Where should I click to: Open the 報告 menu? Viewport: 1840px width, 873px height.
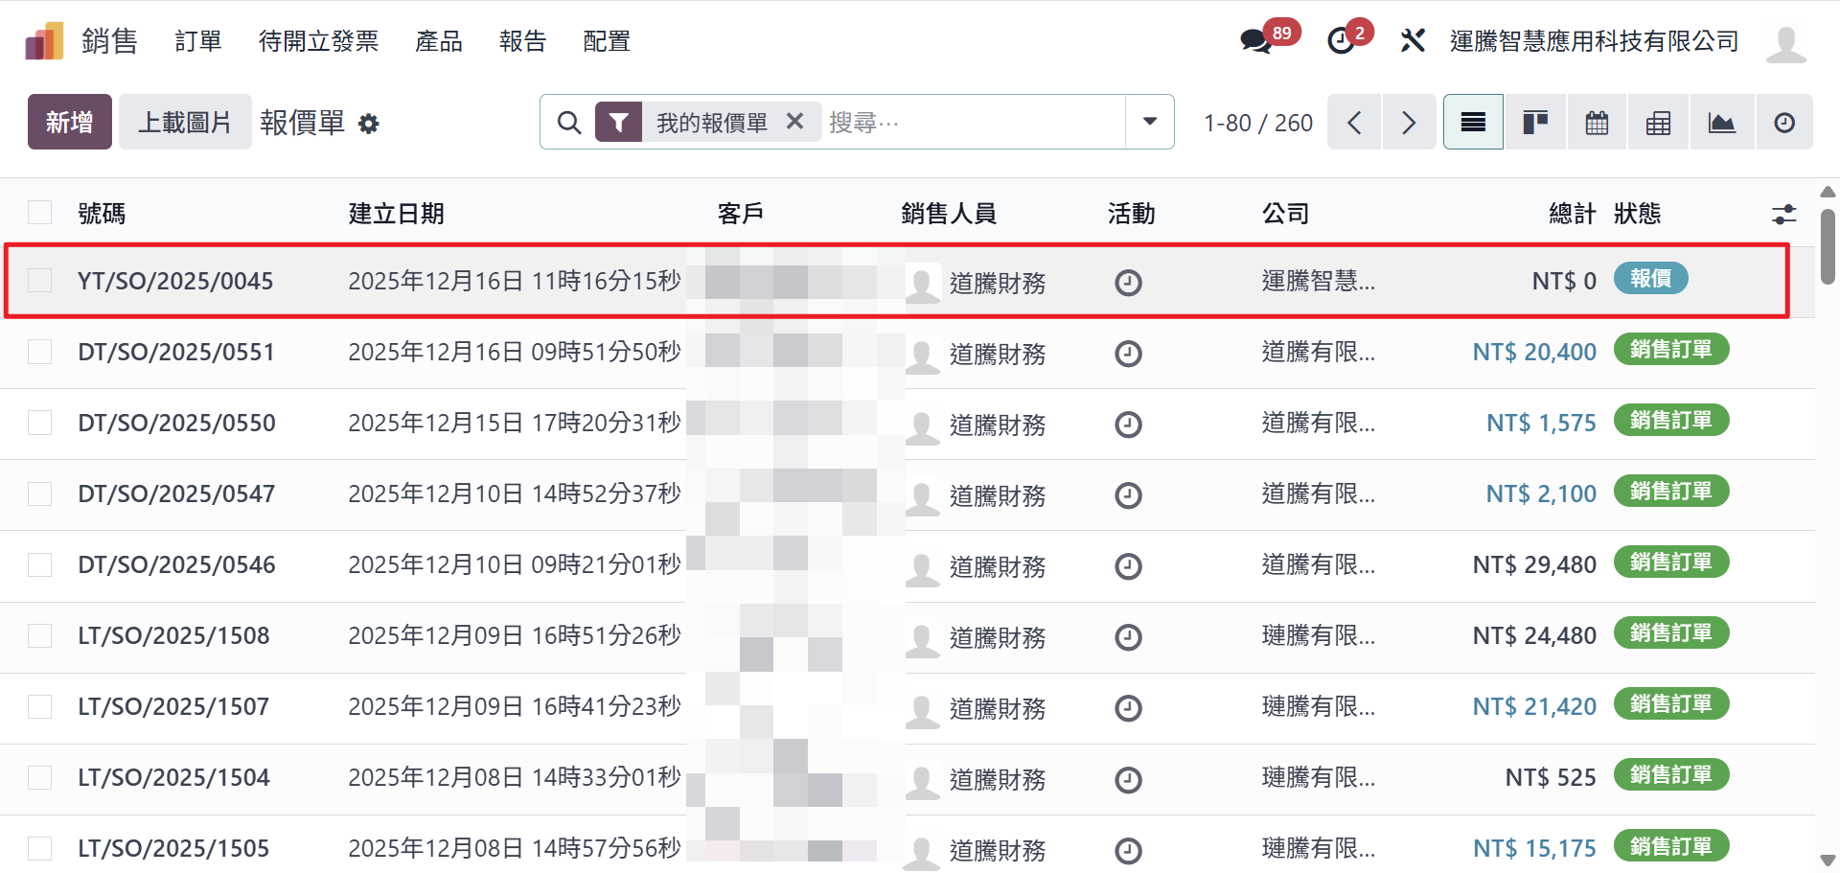point(522,41)
